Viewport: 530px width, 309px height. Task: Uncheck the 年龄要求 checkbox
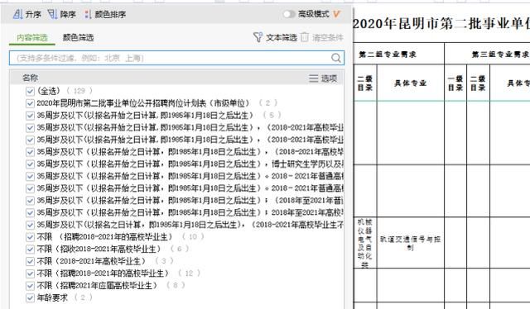[30, 297]
